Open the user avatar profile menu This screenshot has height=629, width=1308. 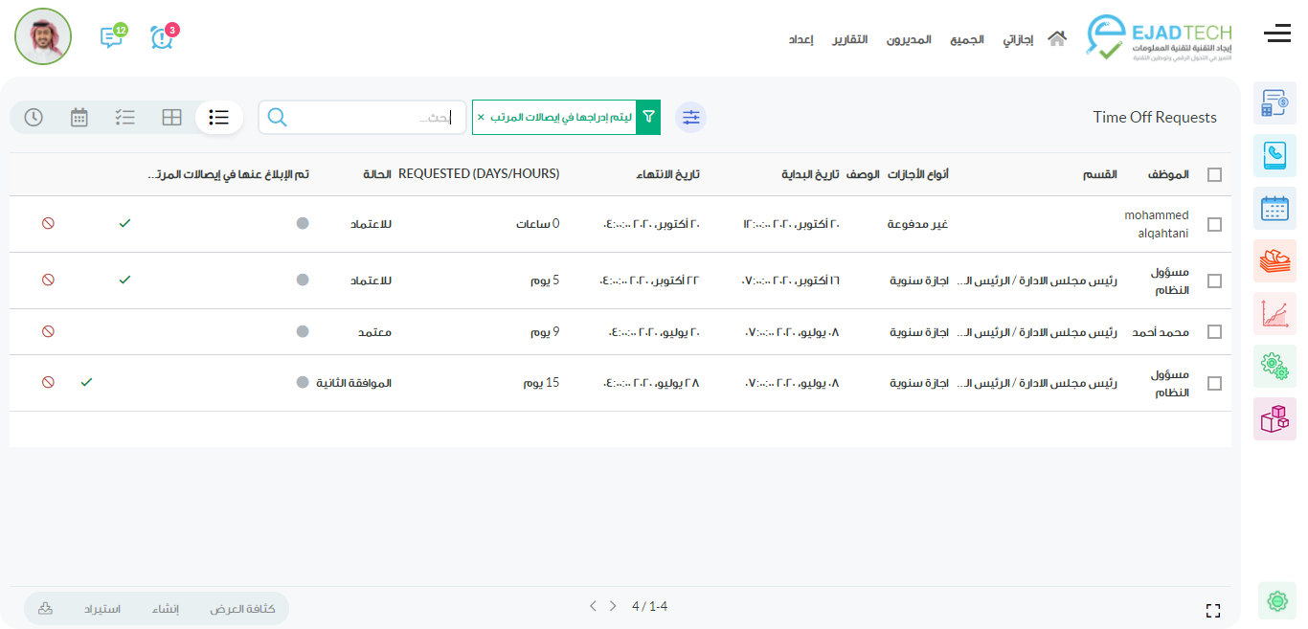[x=43, y=36]
